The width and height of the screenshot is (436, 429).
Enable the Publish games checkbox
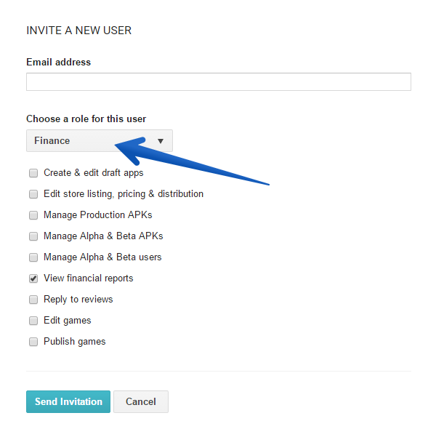33,342
